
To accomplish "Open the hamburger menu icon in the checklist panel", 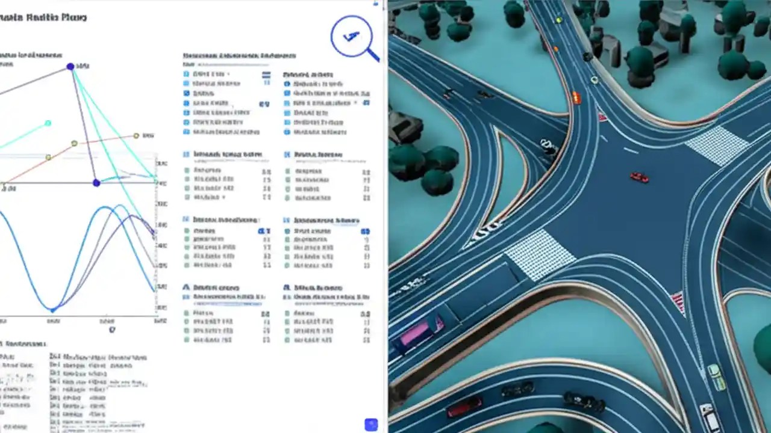I will [x=266, y=76].
